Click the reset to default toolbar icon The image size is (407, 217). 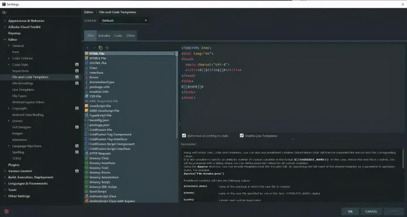(x=107, y=48)
